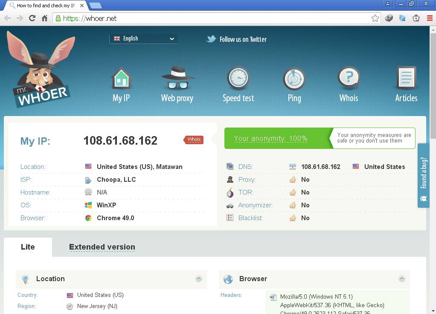The height and width of the screenshot is (314, 436).
Task: Collapse the Browser section
Action: point(401,279)
